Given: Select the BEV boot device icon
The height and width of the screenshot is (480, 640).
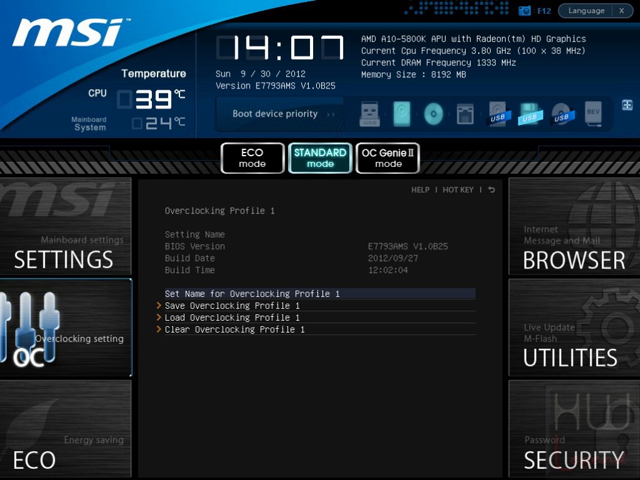Looking at the screenshot, I should [593, 114].
